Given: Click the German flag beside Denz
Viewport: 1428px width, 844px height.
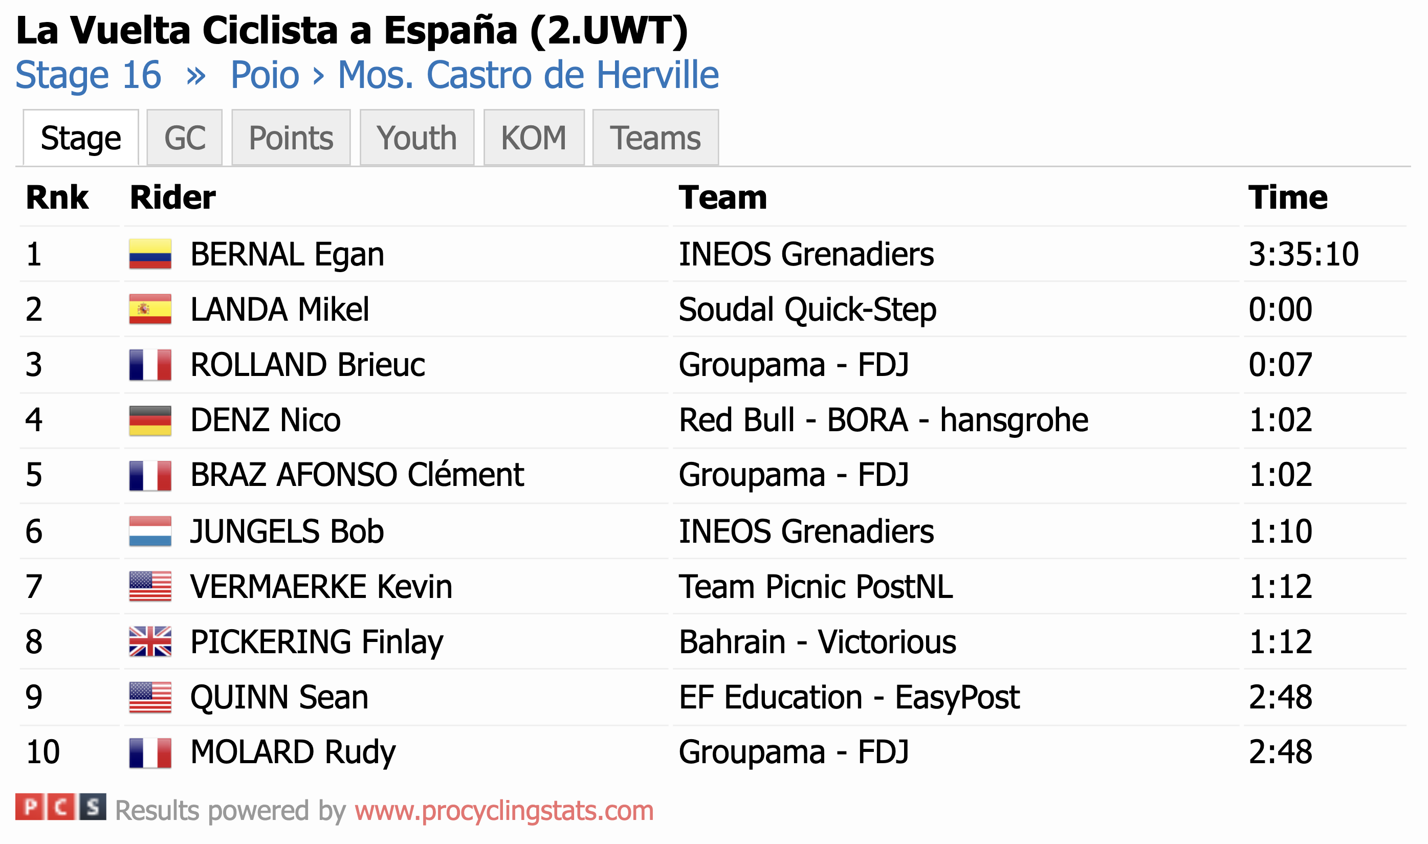Looking at the screenshot, I should [x=150, y=420].
